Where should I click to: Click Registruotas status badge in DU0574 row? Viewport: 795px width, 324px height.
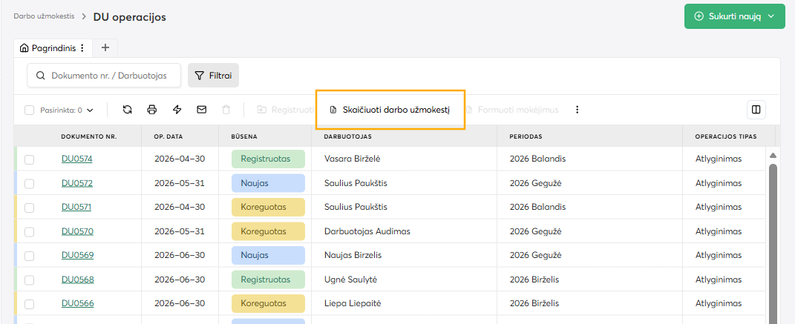click(268, 159)
